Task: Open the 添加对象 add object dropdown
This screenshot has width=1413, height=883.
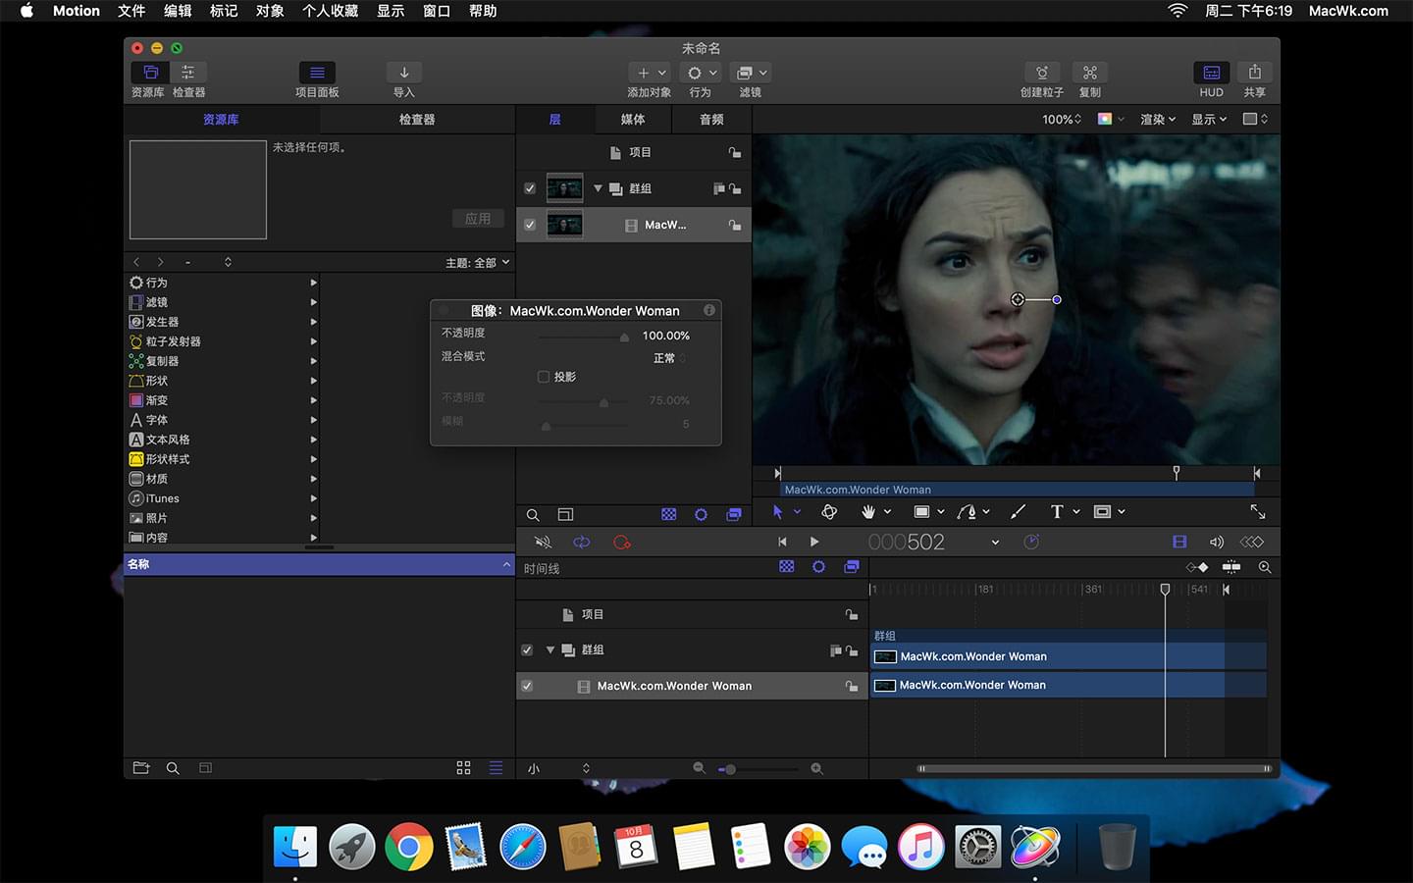Action: point(650,73)
